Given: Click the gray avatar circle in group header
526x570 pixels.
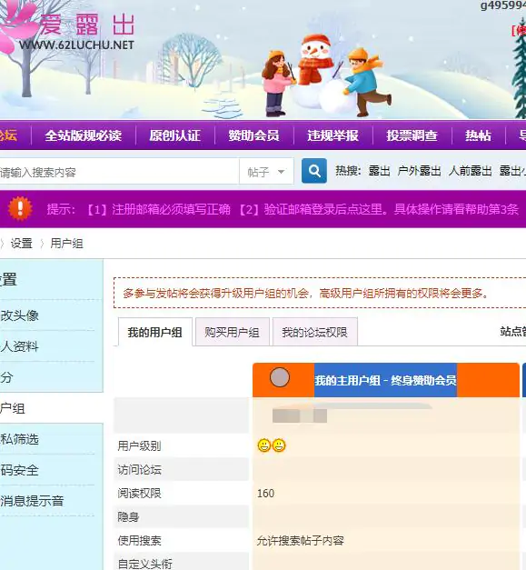Looking at the screenshot, I should pos(280,377).
